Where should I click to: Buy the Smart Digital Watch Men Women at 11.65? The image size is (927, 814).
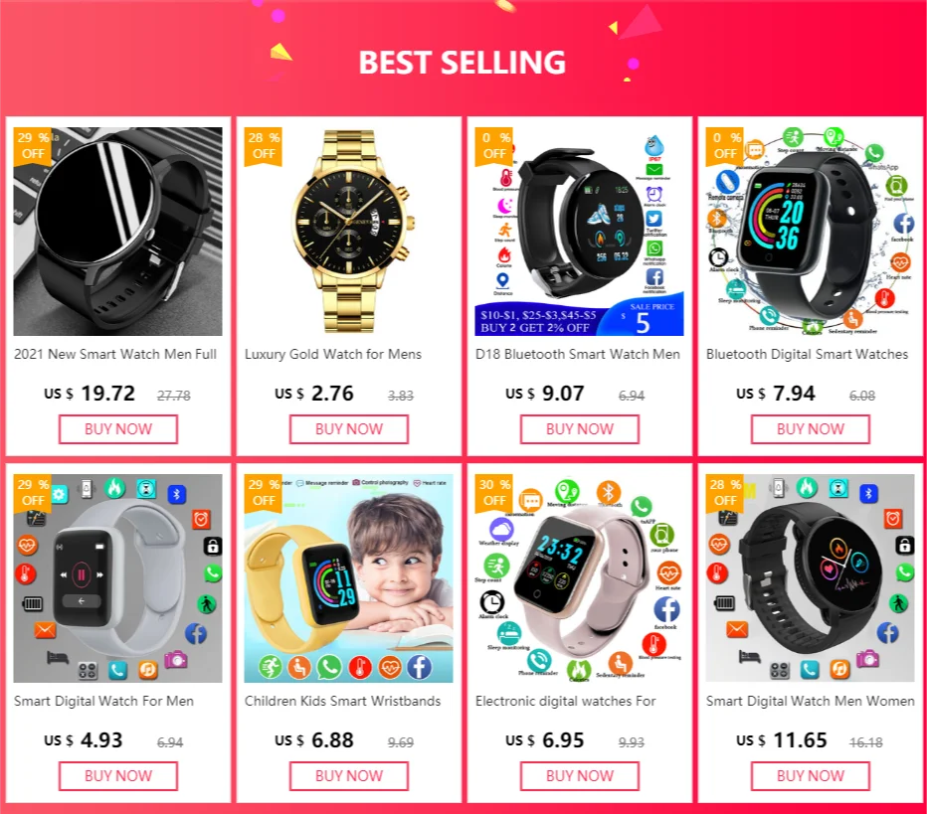click(x=810, y=776)
